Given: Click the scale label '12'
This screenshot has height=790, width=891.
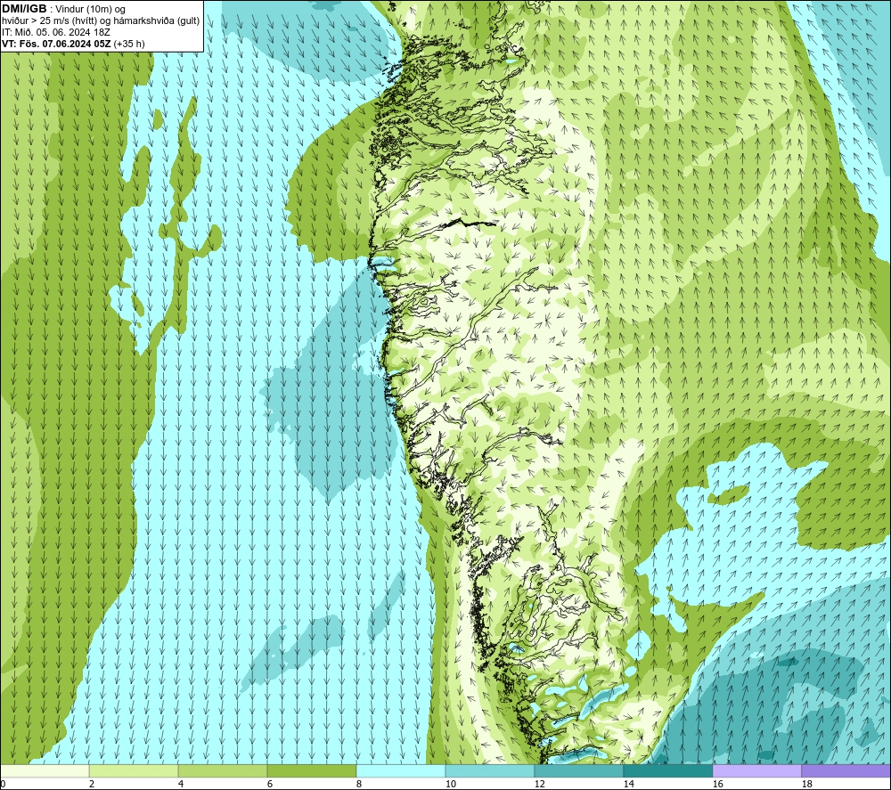Looking at the screenshot, I should point(539,785).
